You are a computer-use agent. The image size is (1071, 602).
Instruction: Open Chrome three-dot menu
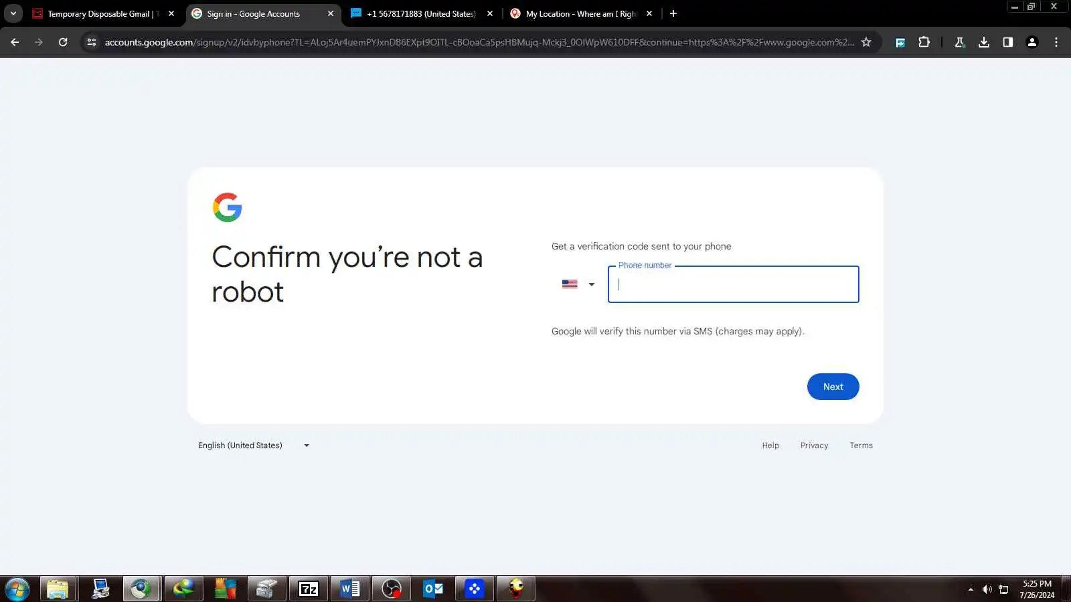1056,42
